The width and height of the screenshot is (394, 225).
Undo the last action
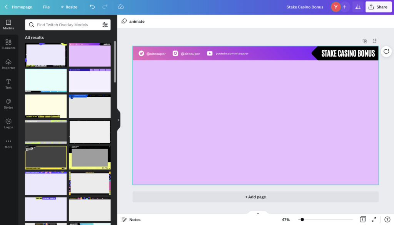[92, 7]
